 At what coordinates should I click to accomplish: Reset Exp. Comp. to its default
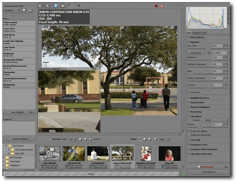227,46
